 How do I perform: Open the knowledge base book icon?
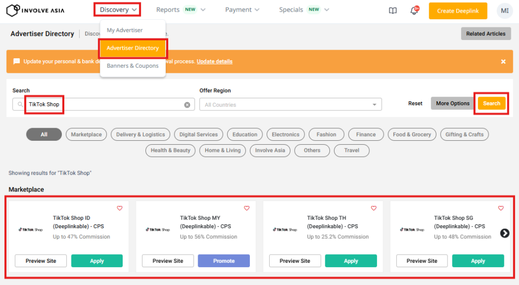click(x=393, y=11)
